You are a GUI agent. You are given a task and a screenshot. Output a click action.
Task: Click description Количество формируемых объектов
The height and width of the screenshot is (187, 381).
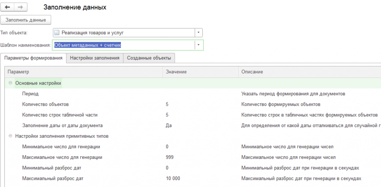click(x=281, y=104)
